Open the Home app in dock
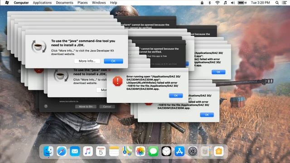Image resolution: width=290 pixels, height=163 pixels. [219, 151]
